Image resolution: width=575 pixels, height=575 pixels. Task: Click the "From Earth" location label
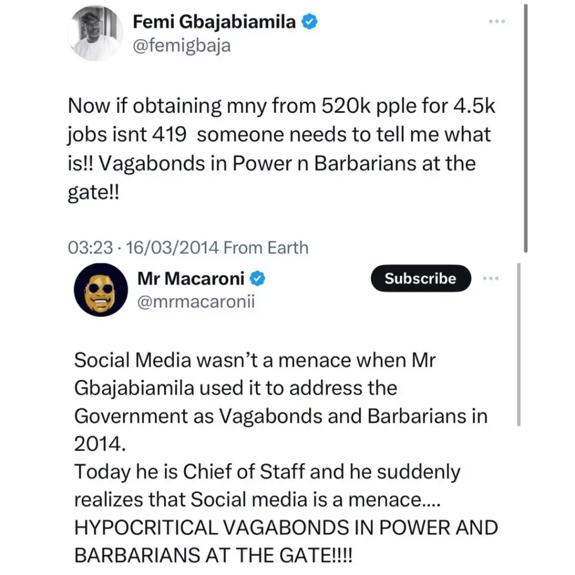tap(266, 248)
